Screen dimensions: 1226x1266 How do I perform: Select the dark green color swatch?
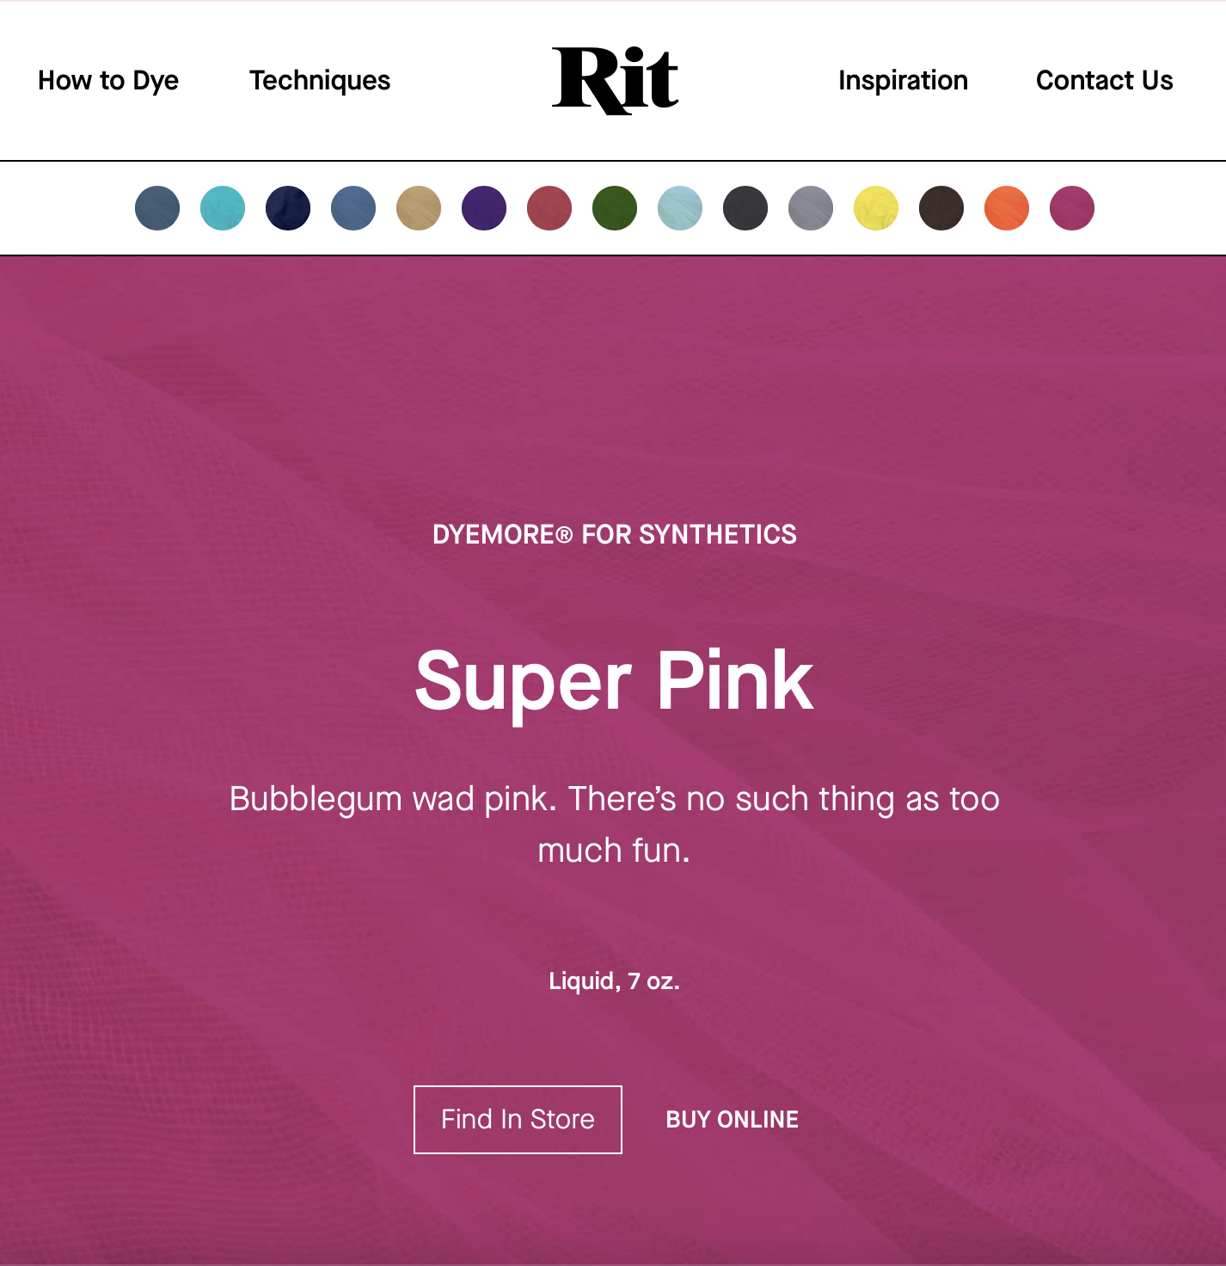[x=615, y=208]
